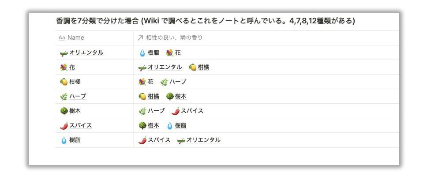Click the relation arrow icon in the column header
The image size is (427, 180).
[140, 38]
